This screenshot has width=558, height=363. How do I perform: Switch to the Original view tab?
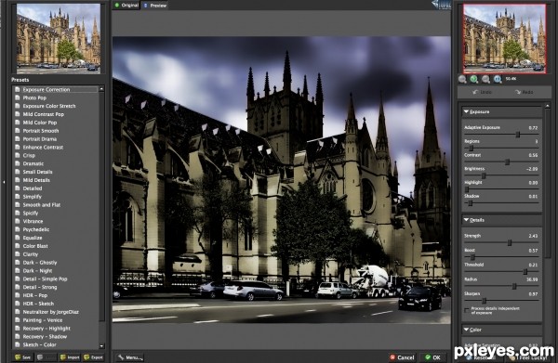(126, 5)
